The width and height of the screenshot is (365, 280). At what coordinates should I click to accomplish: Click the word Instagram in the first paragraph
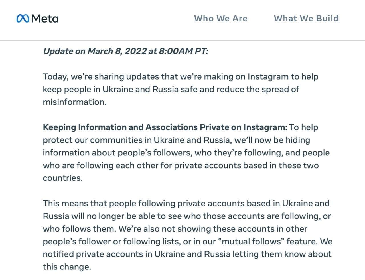268,76
